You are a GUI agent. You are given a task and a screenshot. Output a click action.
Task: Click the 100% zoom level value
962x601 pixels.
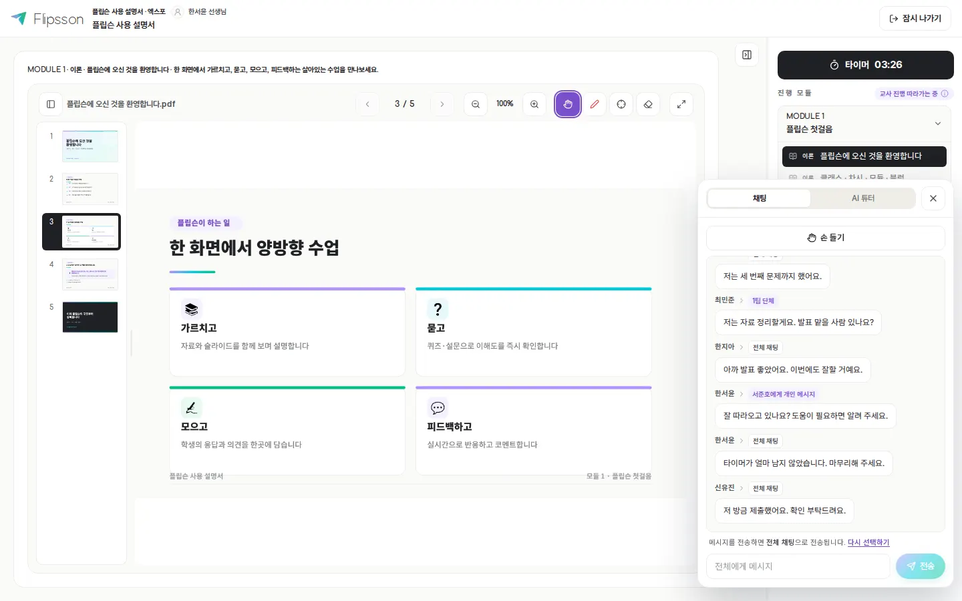(505, 104)
